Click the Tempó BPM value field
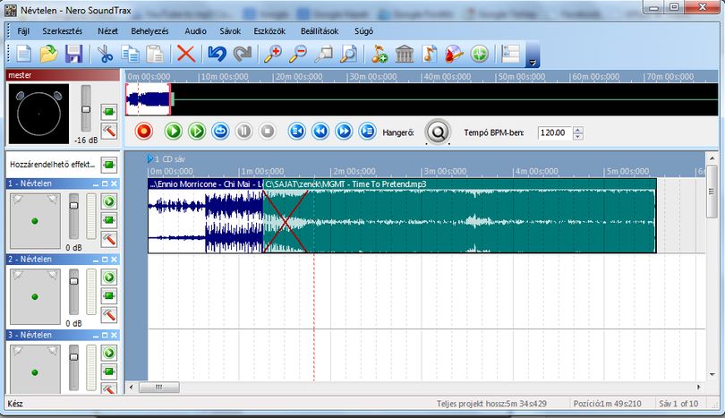Image resolution: width=725 pixels, height=418 pixels. coord(554,132)
